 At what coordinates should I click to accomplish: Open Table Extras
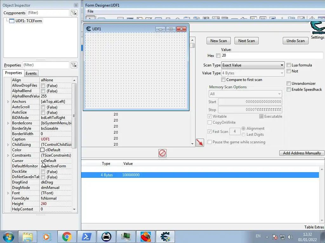(314, 227)
